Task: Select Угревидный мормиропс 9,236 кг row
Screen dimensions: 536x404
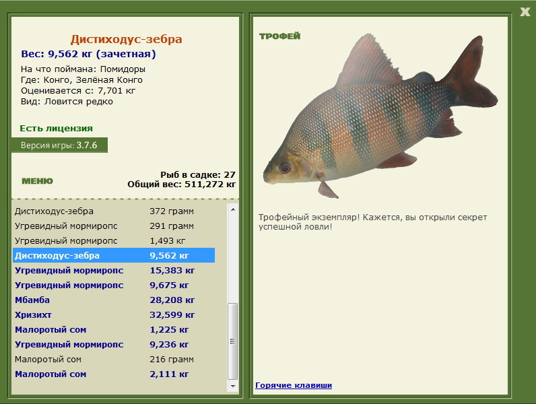Action: (x=114, y=344)
